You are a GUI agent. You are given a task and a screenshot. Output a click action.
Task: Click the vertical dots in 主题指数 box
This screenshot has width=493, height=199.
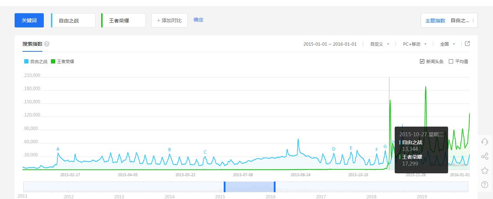(x=473, y=21)
